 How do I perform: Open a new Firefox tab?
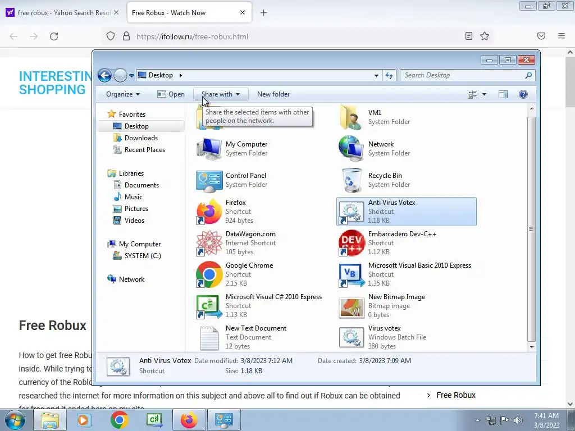click(264, 13)
